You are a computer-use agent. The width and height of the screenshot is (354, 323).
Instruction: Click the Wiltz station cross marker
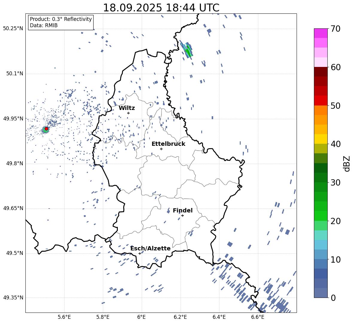(128, 113)
